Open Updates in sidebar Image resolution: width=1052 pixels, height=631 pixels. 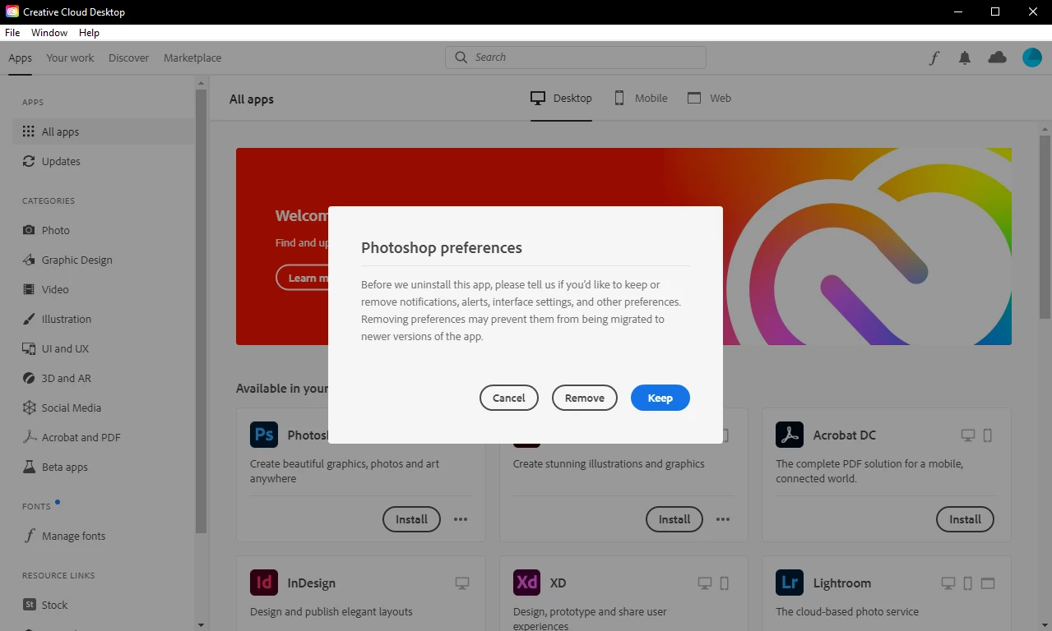point(104,161)
